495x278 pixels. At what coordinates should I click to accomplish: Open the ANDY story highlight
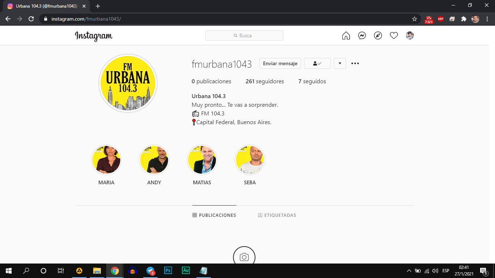(x=154, y=160)
